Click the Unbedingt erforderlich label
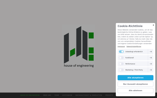This screenshot has width=157, height=98. pyautogui.click(x=134, y=51)
